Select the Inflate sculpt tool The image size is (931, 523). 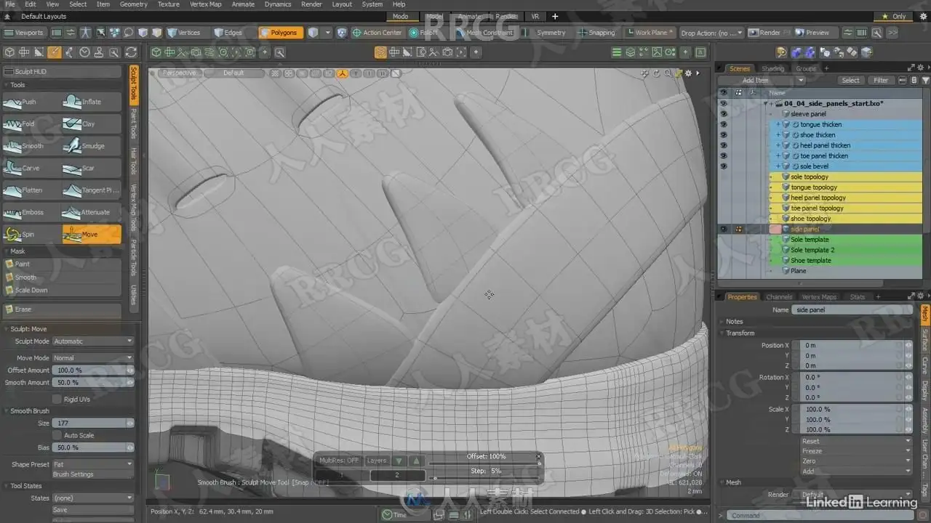click(92, 102)
